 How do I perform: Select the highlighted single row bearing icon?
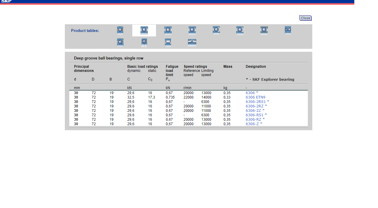[144, 30]
